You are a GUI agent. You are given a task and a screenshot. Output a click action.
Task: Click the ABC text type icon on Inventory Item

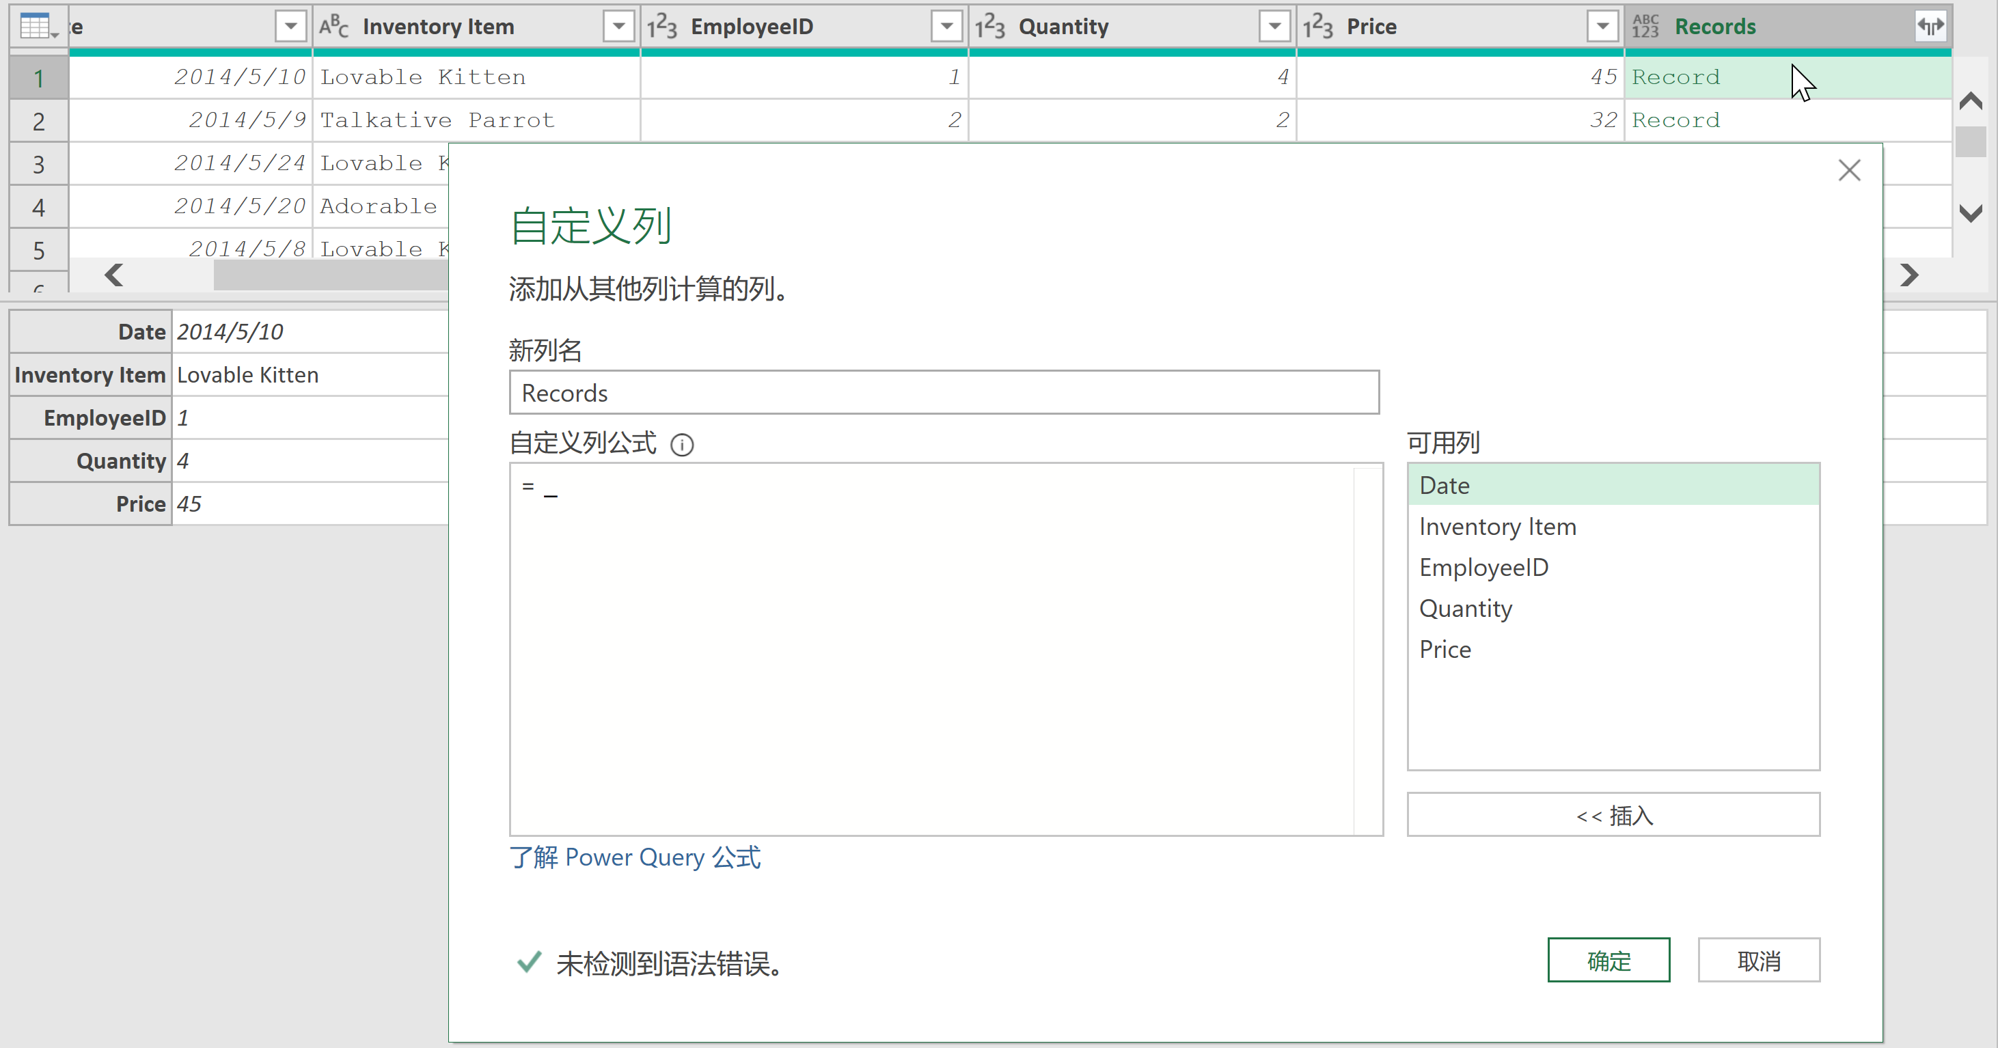tap(333, 27)
